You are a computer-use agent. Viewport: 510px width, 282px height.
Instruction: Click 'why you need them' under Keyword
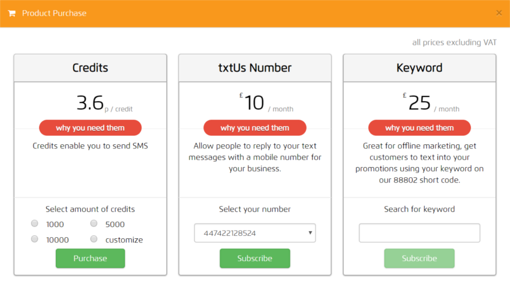pyautogui.click(x=419, y=128)
